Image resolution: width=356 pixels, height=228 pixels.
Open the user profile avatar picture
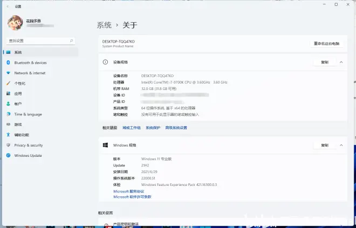click(x=15, y=23)
